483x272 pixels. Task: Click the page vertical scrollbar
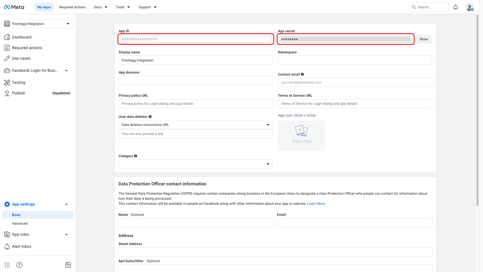point(477,110)
